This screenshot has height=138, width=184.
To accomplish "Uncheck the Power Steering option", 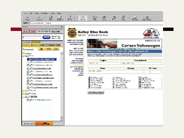I will [89, 79].
